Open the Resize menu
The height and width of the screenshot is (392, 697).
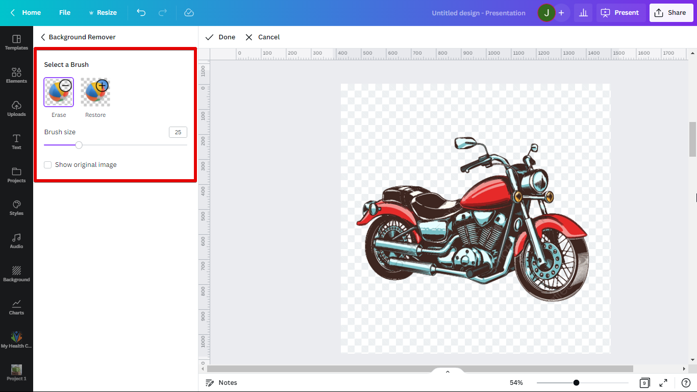[103, 13]
